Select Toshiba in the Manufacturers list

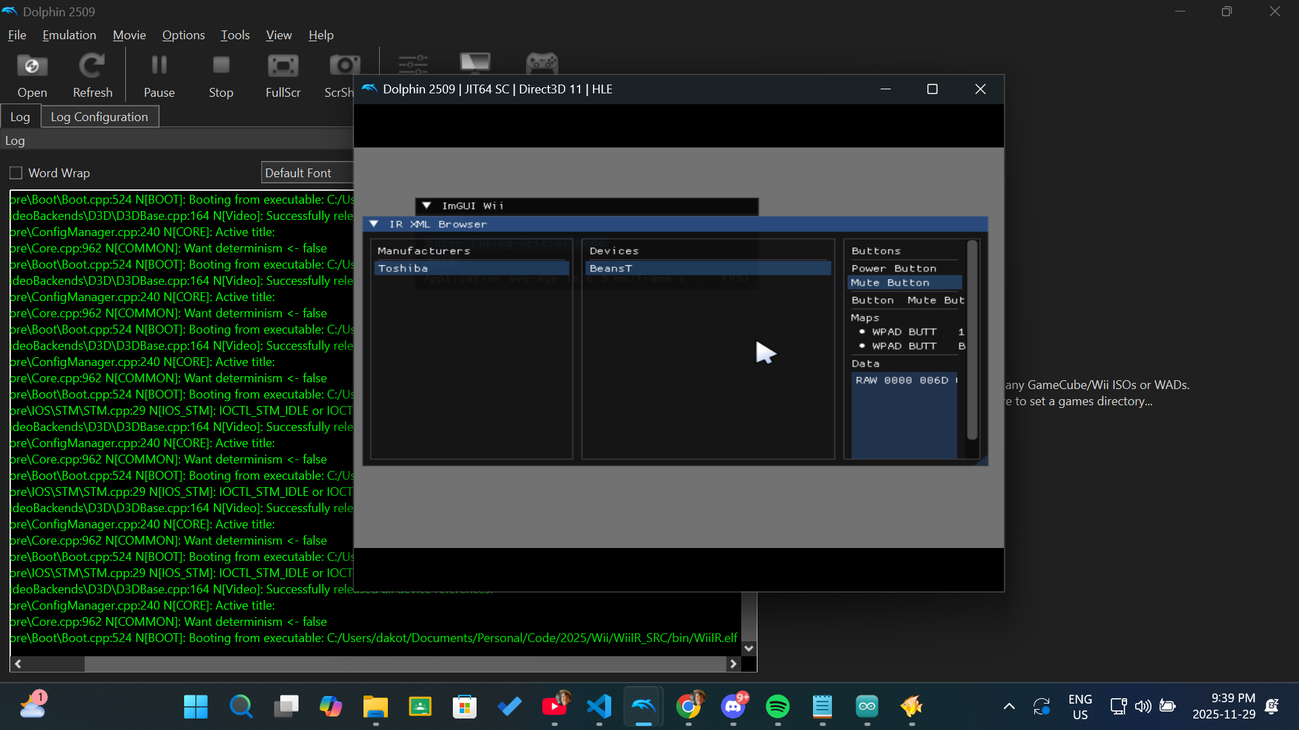[472, 269]
